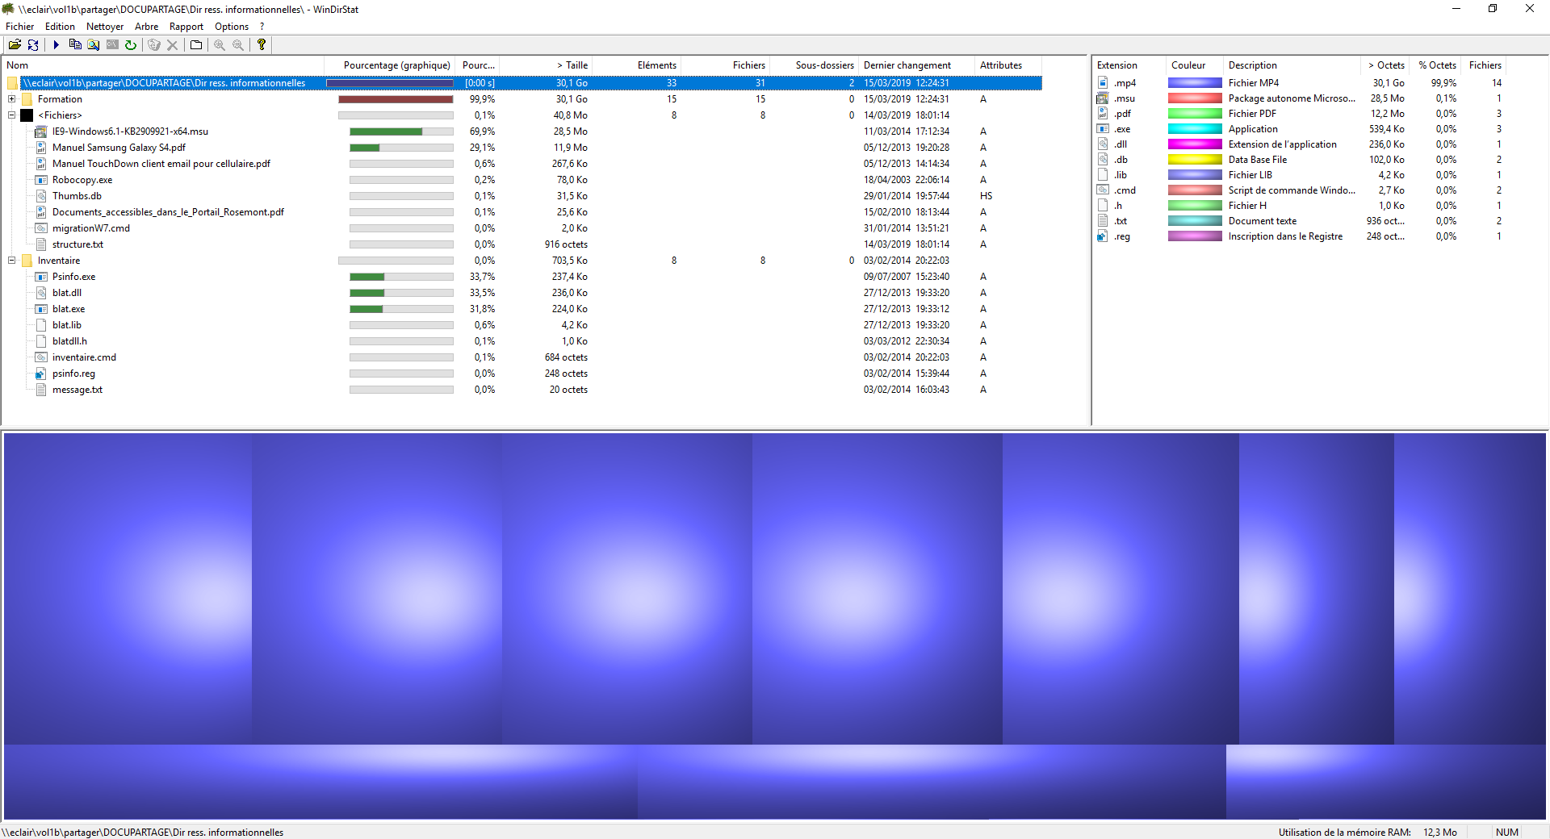Select Manuel Samsung Galaxy S4.pdf file
Viewport: 1550px width, 839px height.
pyautogui.click(x=119, y=148)
